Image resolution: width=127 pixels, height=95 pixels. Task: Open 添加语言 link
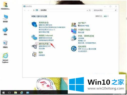81,38
